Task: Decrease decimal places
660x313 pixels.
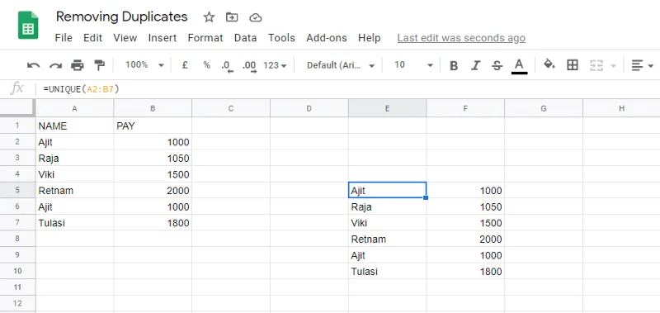Action: (x=227, y=66)
